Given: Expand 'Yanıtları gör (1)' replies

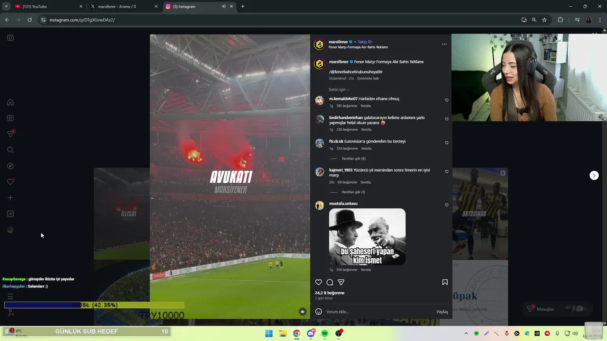Looking at the screenshot, I should [353, 192].
